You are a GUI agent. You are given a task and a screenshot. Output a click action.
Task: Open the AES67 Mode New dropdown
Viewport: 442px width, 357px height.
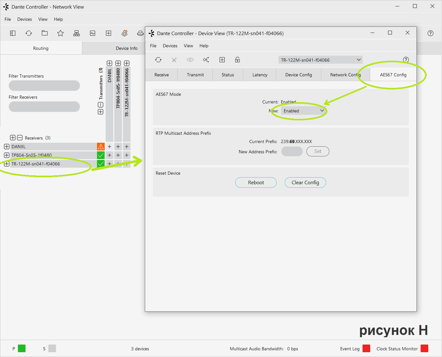click(x=303, y=111)
